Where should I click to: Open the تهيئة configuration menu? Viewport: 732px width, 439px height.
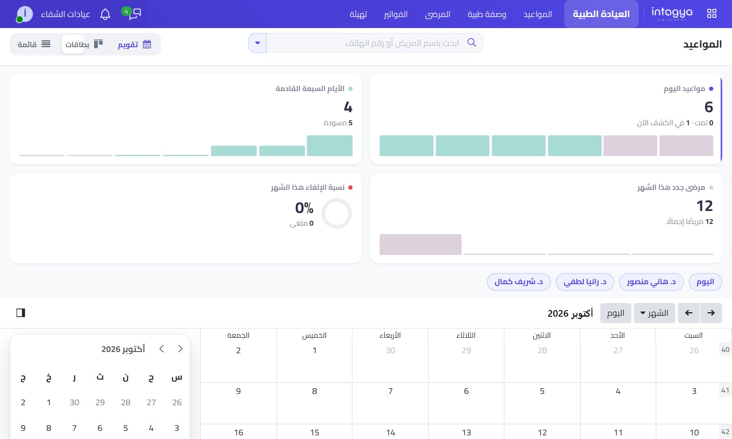point(358,14)
